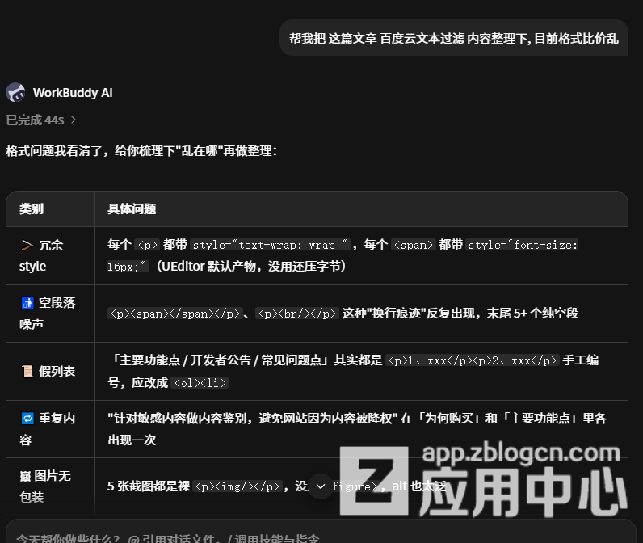Viewport: 643px width, 543px height.
Task: Click the 冗余 style category cell
Action: point(50,255)
